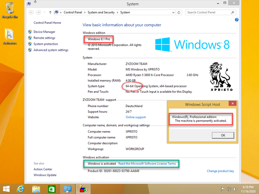Open Device Manager
The width and height of the screenshot is (259, 194).
coord(44,32)
